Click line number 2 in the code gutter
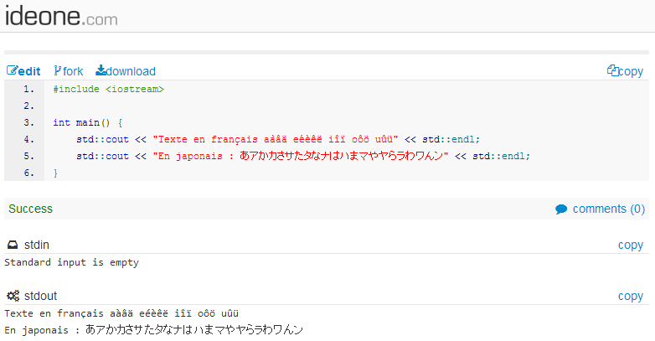Image resolution: width=655 pixels, height=341 pixels. pyautogui.click(x=28, y=106)
